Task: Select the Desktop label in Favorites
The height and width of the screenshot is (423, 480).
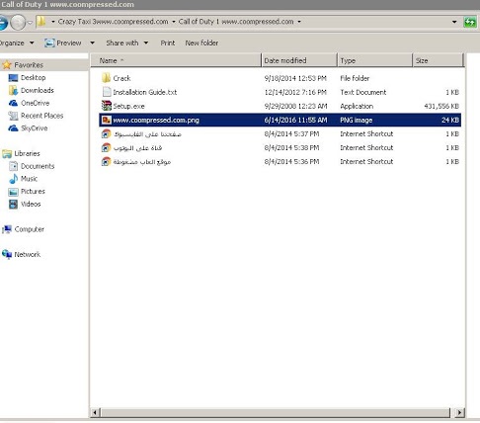Action: (34, 78)
